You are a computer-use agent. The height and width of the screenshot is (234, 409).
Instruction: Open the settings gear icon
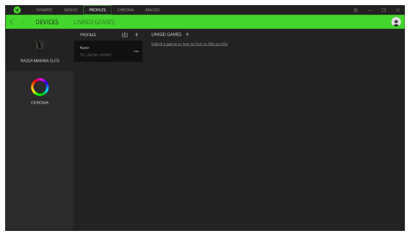(x=355, y=10)
